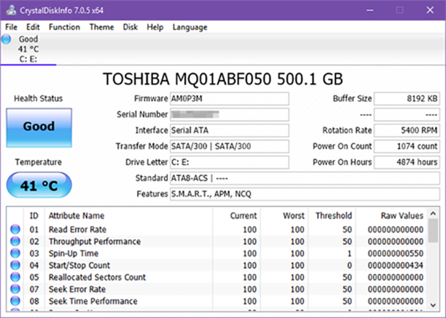Click the Raw Values column header

(402, 216)
